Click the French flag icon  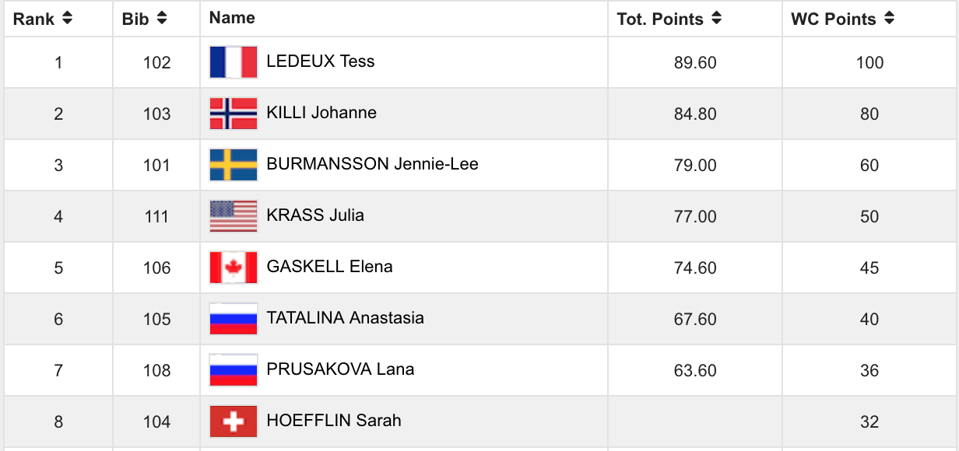[234, 62]
